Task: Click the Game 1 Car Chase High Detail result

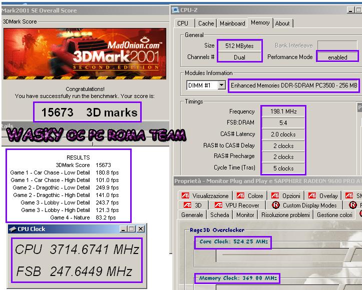Action: [x=65, y=180]
